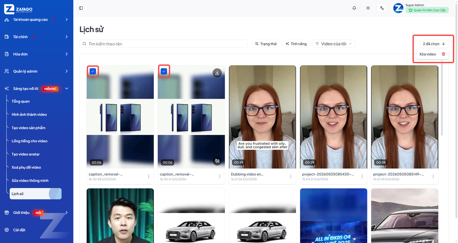Screen dimensions: 458x243
Task: Open the man in black suit thumbnail
Action: [120, 216]
